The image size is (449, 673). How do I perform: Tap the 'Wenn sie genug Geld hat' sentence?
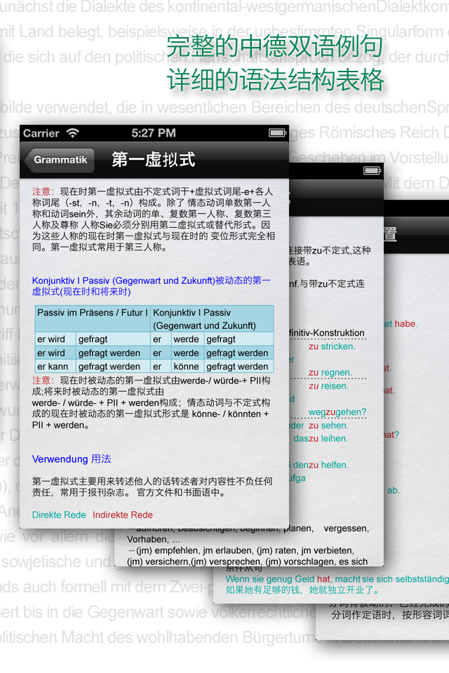click(279, 579)
